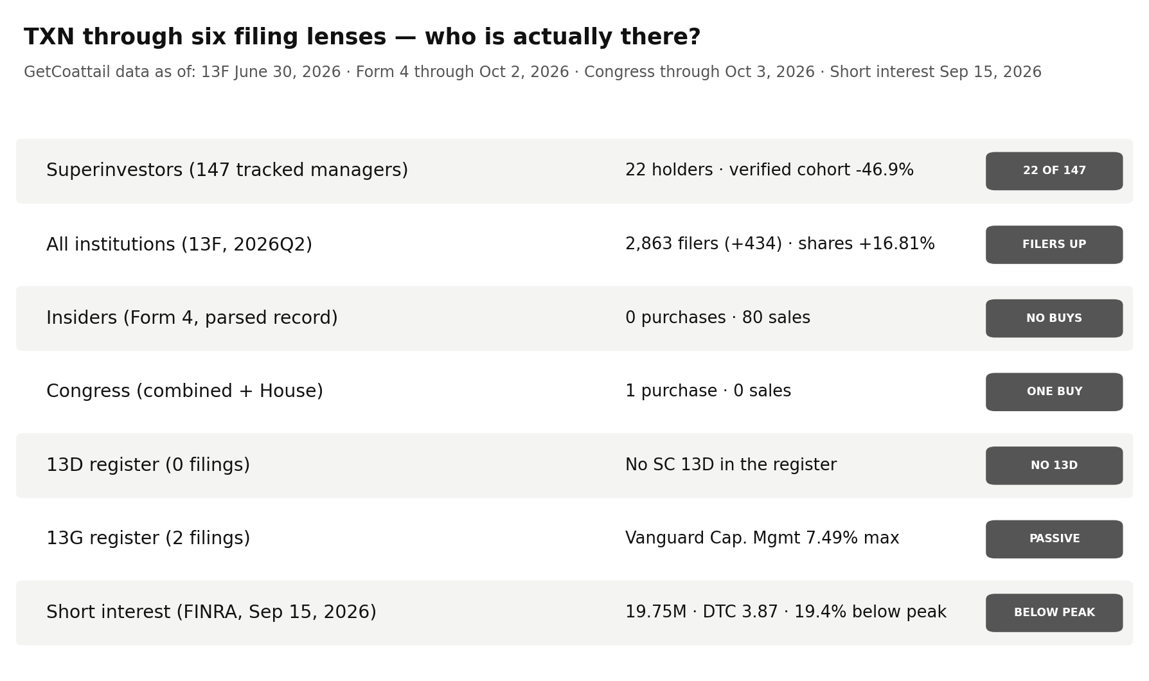Select the Short interest FINRA row label

pyautogui.click(x=211, y=612)
